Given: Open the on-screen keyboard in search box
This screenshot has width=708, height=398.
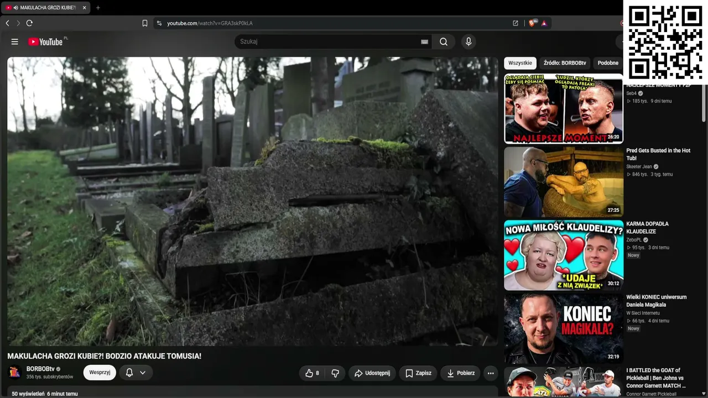Looking at the screenshot, I should point(424,41).
